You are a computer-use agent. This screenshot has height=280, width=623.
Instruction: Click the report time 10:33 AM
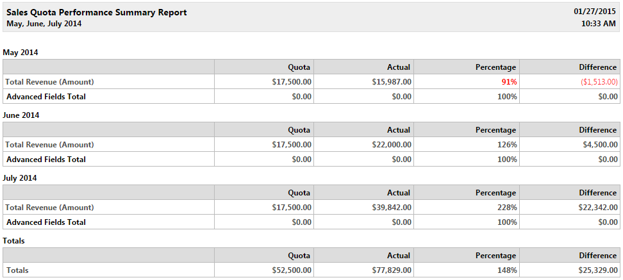(599, 24)
